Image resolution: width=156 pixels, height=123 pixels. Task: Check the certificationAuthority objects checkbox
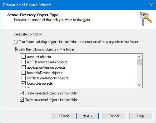[x=23, y=78]
